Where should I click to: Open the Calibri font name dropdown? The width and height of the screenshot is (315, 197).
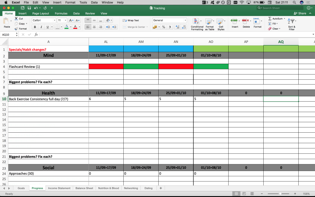54,20
